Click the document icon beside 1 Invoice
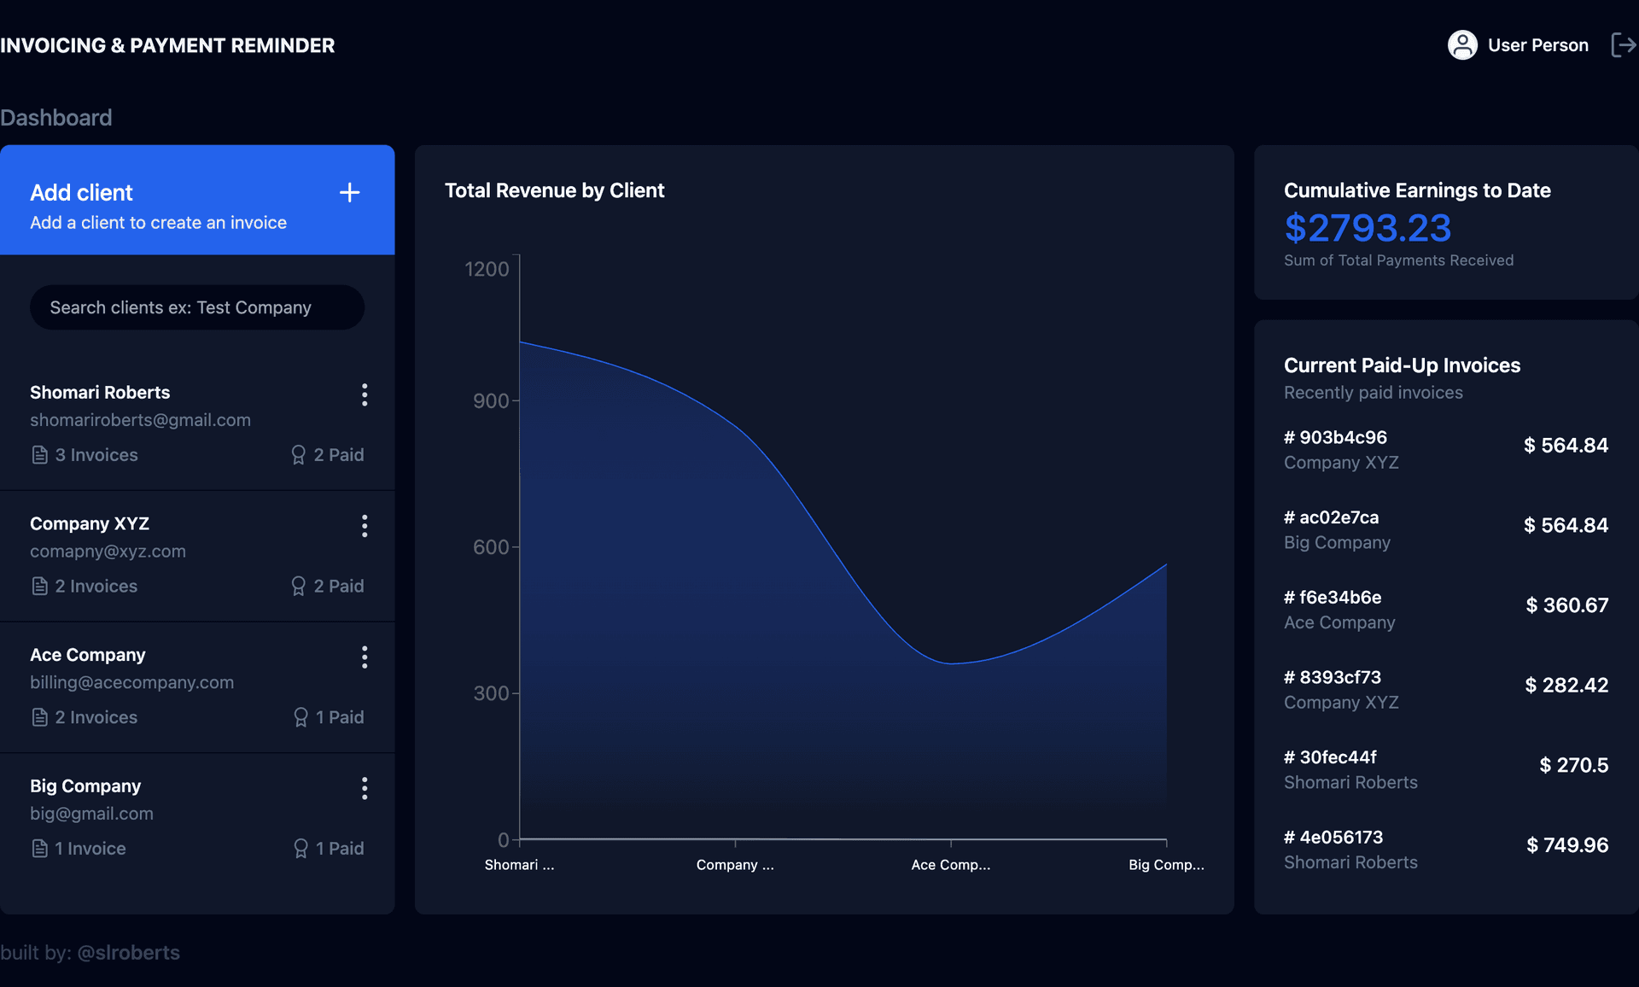Image resolution: width=1639 pixels, height=987 pixels. tap(39, 849)
